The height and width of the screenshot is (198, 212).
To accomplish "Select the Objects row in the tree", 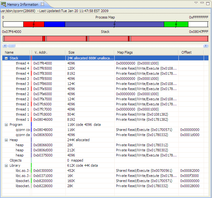I will [x=16, y=160].
